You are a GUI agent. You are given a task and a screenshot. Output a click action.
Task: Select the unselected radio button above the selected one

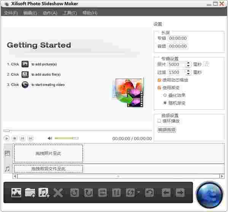(x=165, y=95)
